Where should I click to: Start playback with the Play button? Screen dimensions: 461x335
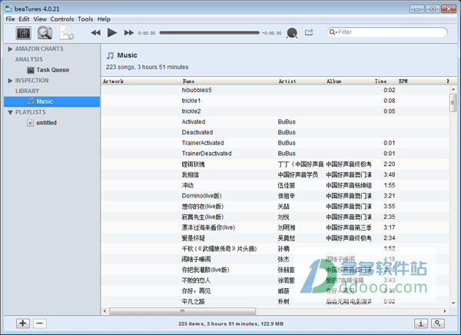(112, 32)
